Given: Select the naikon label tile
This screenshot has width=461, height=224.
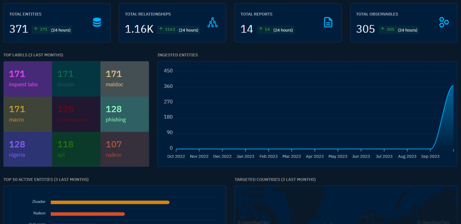Looking at the screenshot, I should point(125,149).
